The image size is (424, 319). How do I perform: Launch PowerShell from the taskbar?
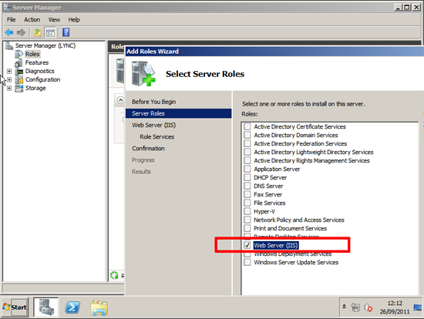pos(72,307)
